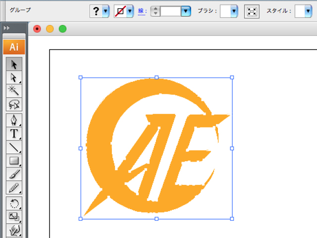317x238 pixels.
Task: Select the Magic Wand tool
Action: click(x=14, y=91)
